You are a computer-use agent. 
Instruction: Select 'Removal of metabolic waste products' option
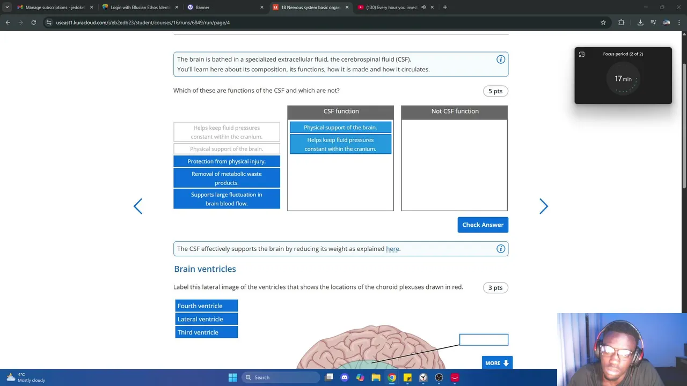point(226,178)
